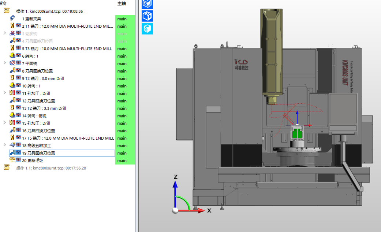Viewport: 381px width, 232px height.
Task: Click the middle blue cube view icon
Action: point(147,16)
